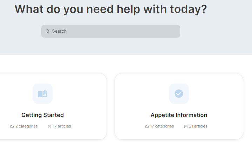
Task: Click the magnifying glass search icon
Action: point(48,31)
